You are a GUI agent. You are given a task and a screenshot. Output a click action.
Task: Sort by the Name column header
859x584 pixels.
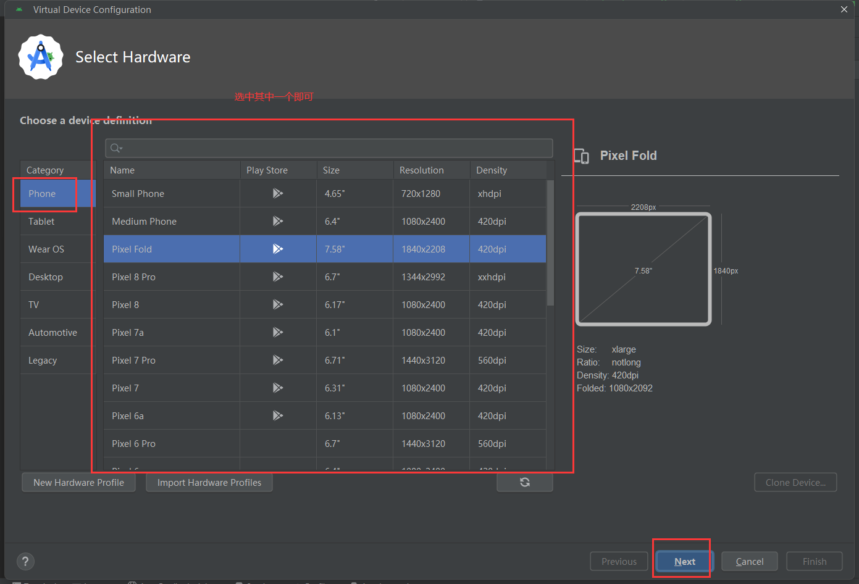[172, 170]
